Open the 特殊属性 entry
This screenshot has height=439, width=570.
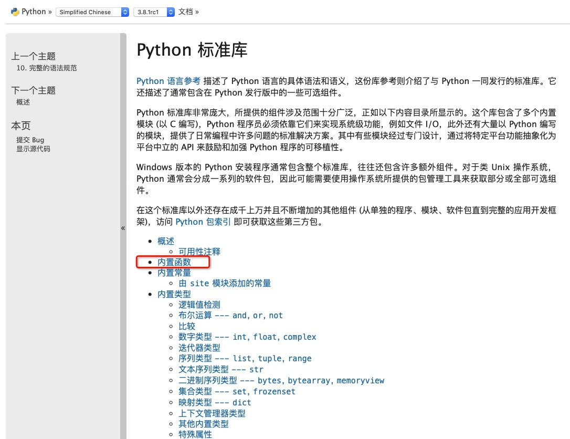pos(195,434)
